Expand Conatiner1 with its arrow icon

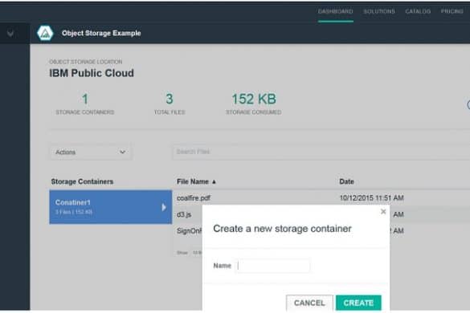164,207
